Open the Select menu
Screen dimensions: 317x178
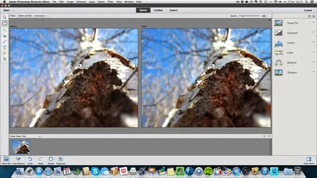point(101,2)
